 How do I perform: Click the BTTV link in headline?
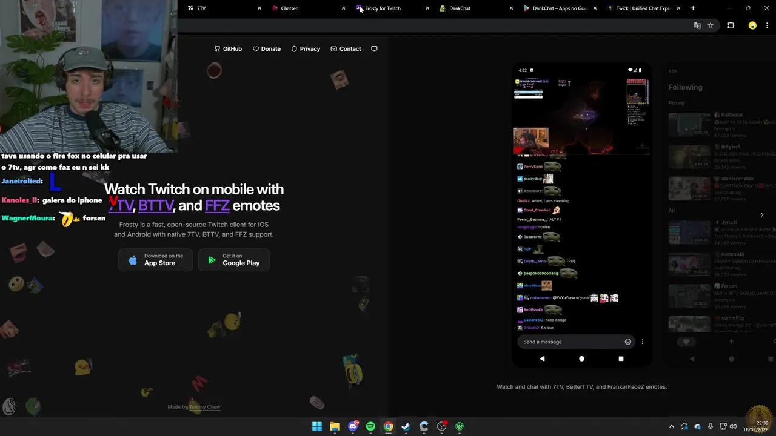[155, 205]
